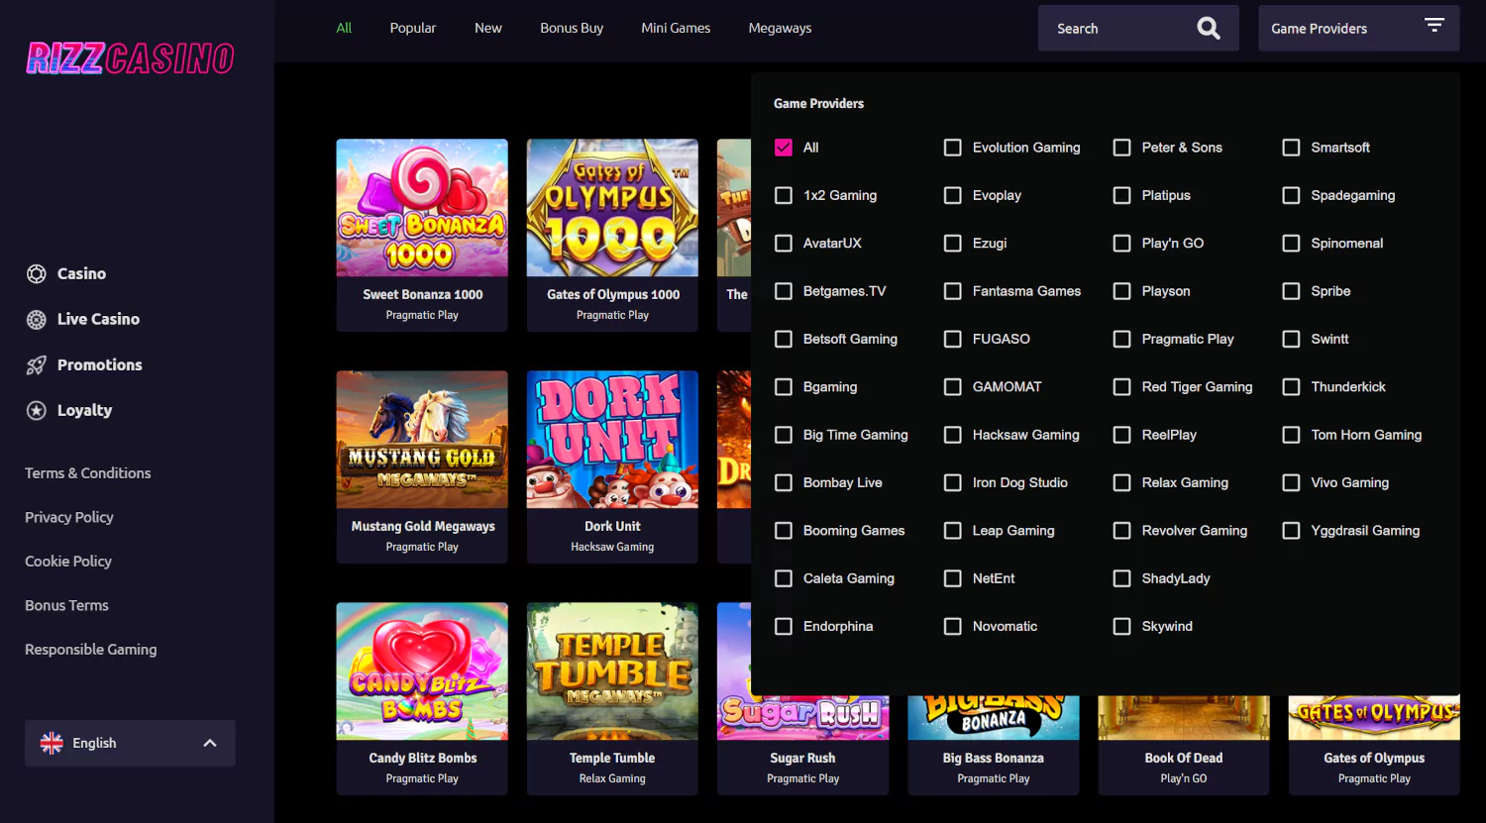Select the Megaways tab
This screenshot has height=823, width=1486.
tap(780, 28)
